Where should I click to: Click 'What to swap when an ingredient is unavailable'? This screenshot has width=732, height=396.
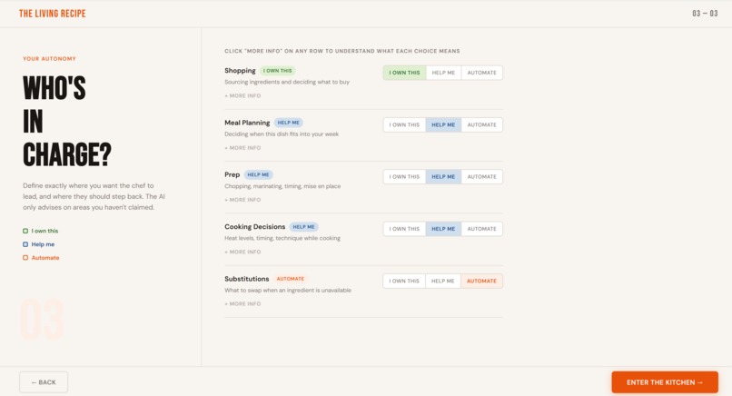click(x=288, y=291)
